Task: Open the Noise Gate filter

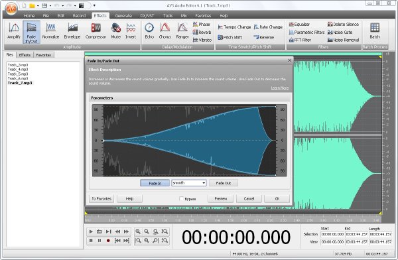Action: pos(340,32)
